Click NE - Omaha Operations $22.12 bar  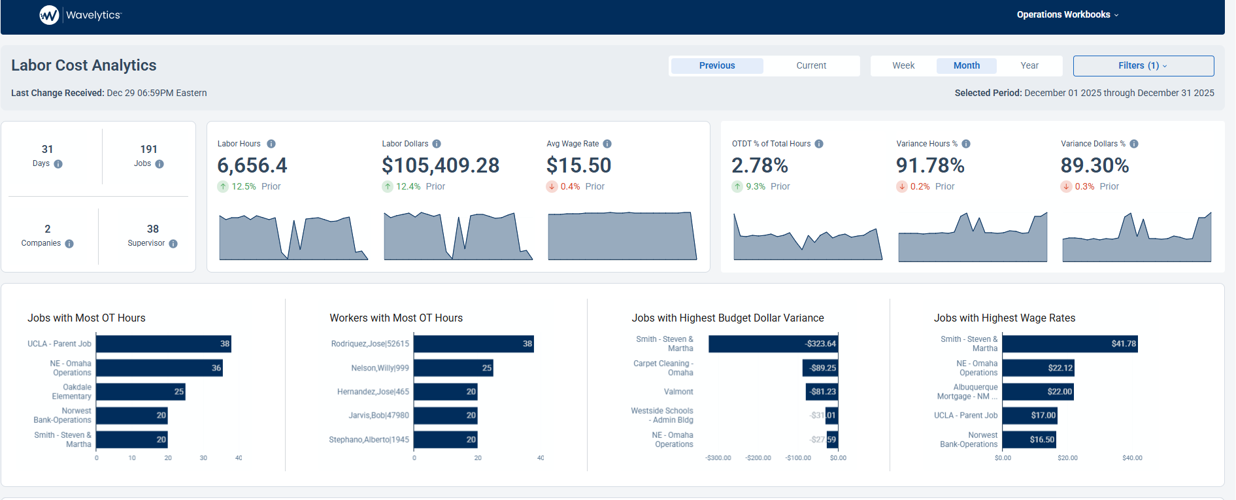pos(1039,368)
